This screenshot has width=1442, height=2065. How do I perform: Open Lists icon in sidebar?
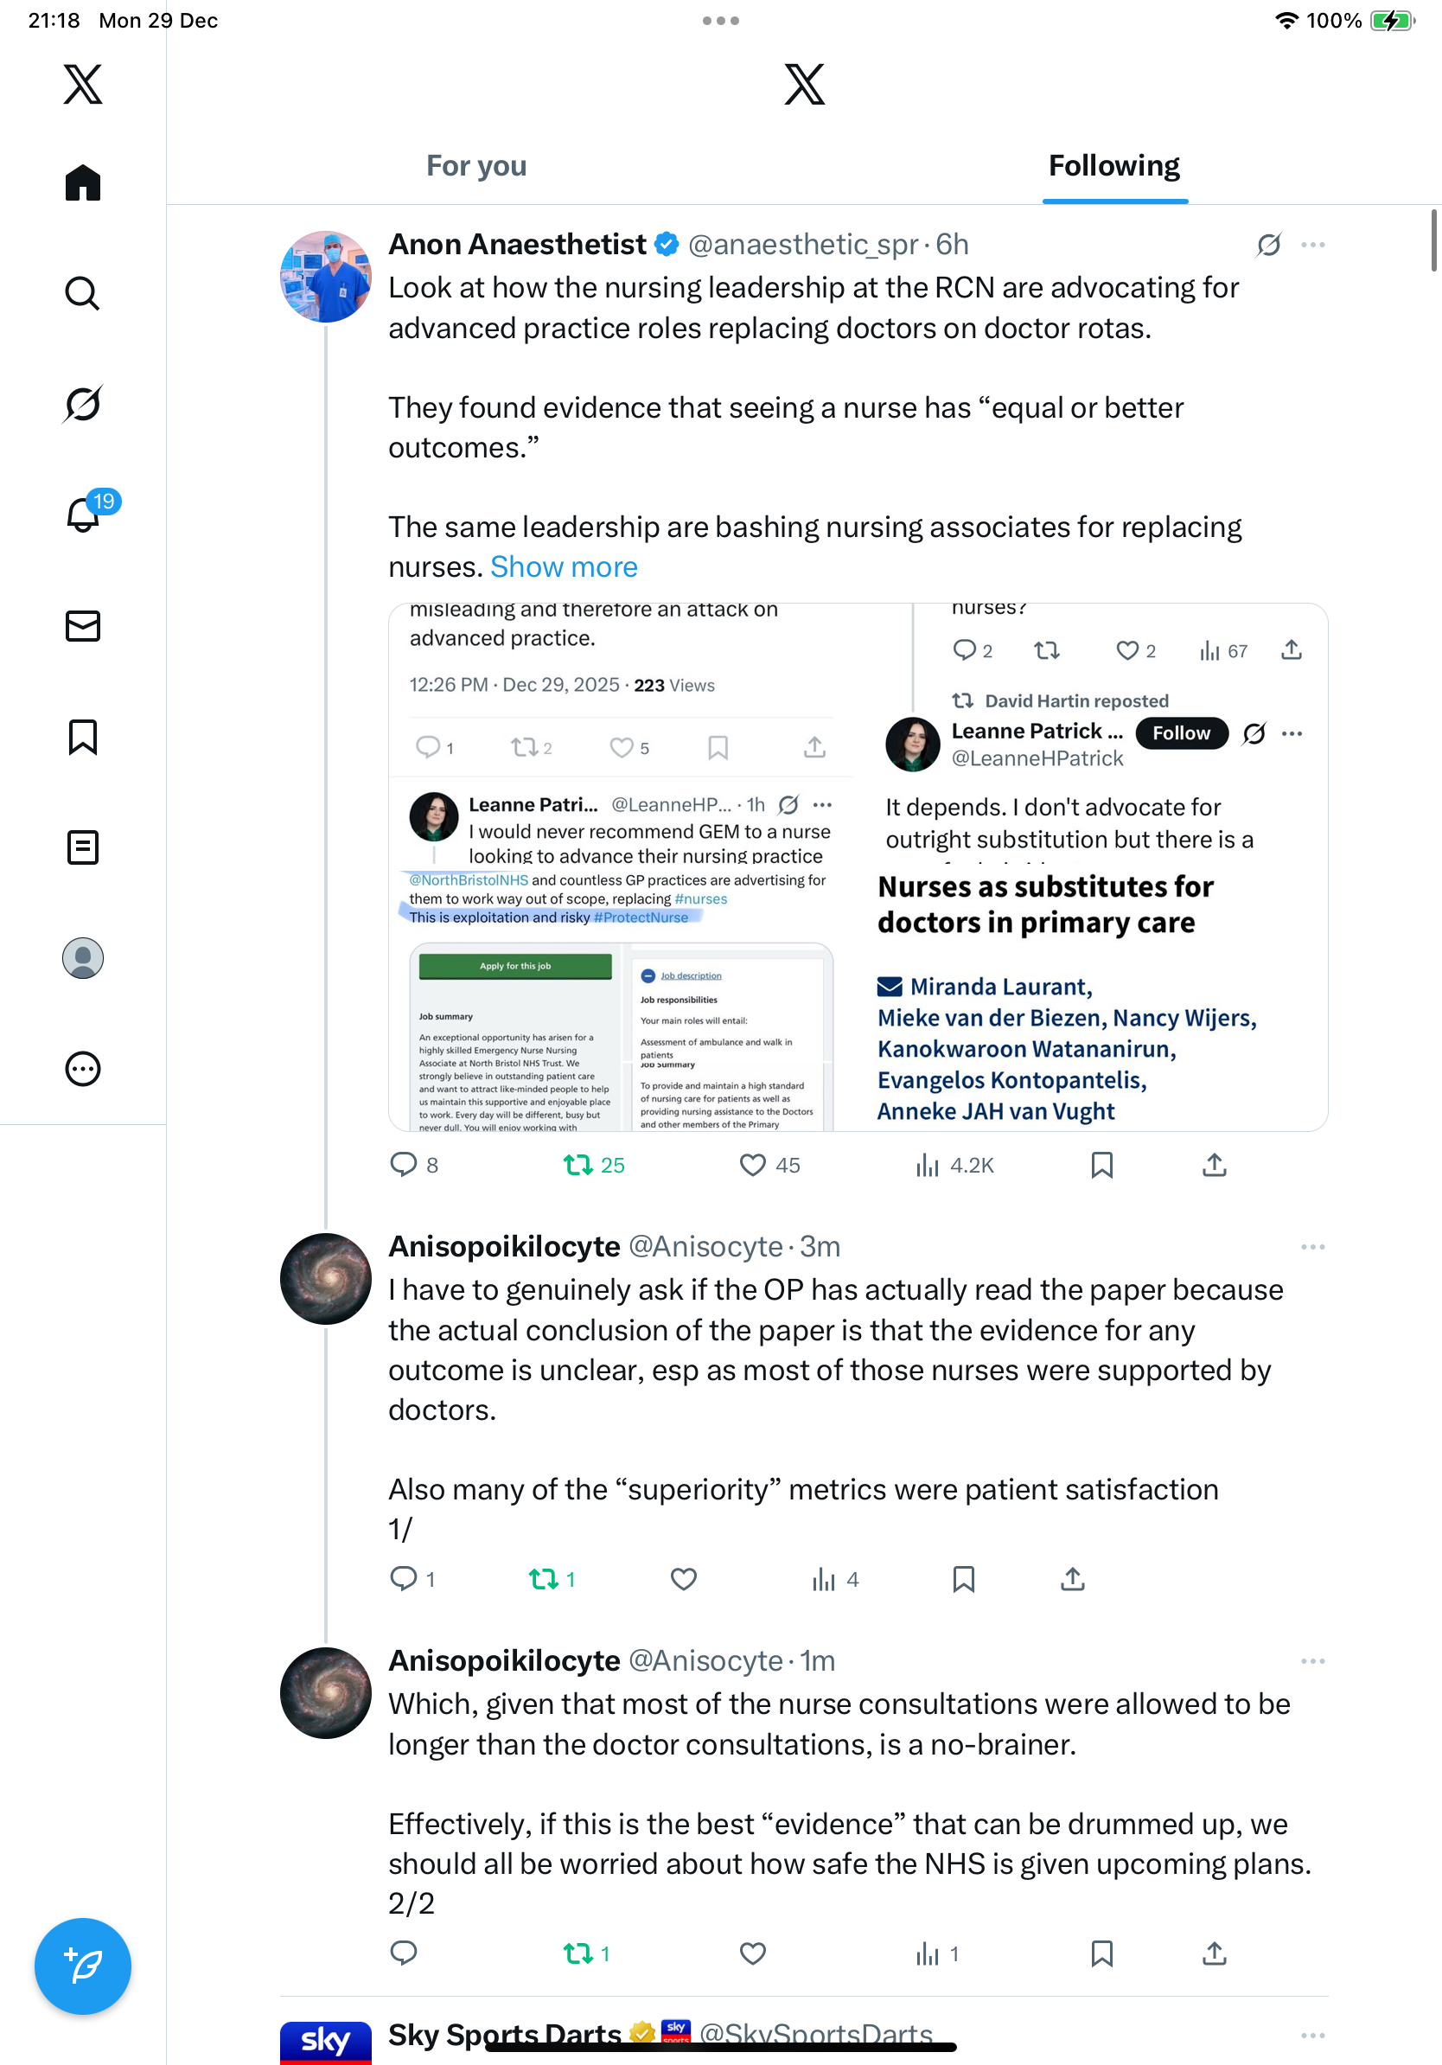click(83, 847)
